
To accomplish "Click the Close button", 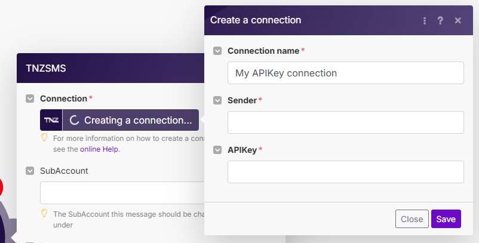I will tap(412, 219).
